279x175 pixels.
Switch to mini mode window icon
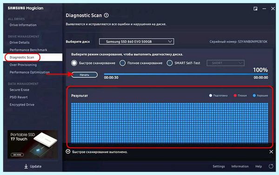(255, 8)
